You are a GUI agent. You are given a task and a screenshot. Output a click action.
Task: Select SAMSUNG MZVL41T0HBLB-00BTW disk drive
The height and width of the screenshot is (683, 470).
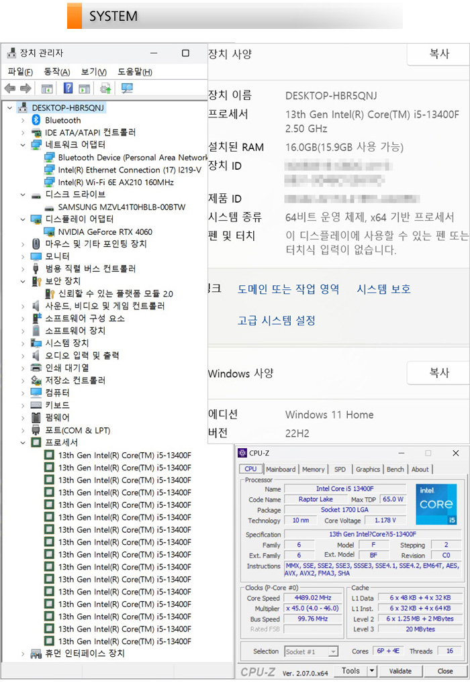(122, 207)
